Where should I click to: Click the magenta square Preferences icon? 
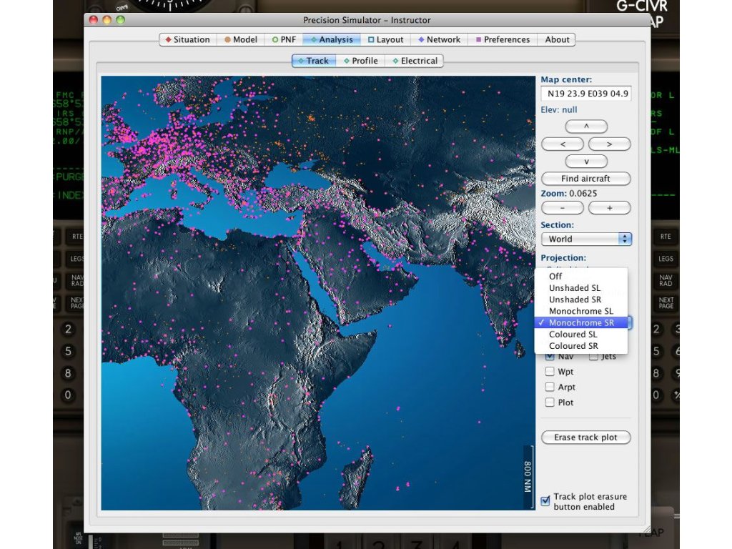click(478, 40)
